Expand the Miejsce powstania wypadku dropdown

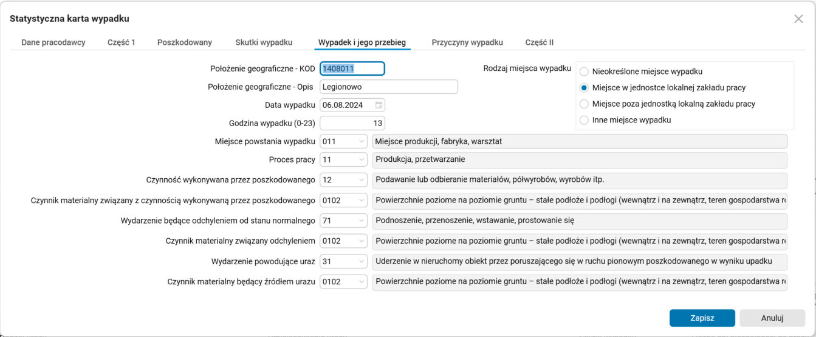coord(362,142)
